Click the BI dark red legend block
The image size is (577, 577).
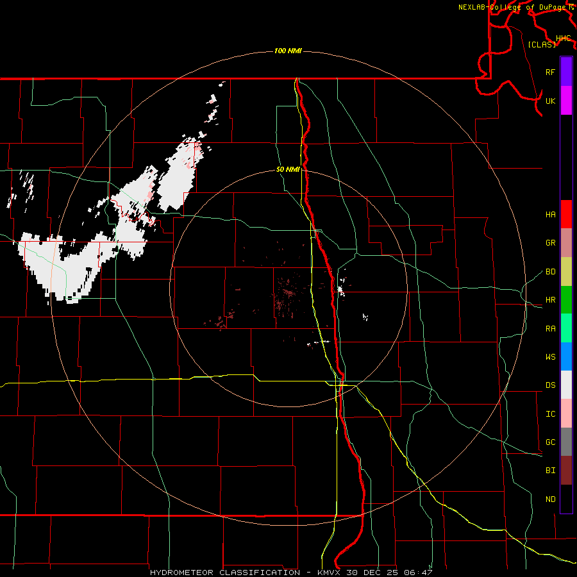tap(566, 471)
